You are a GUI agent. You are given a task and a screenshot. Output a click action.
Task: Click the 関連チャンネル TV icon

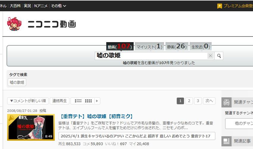(227, 102)
